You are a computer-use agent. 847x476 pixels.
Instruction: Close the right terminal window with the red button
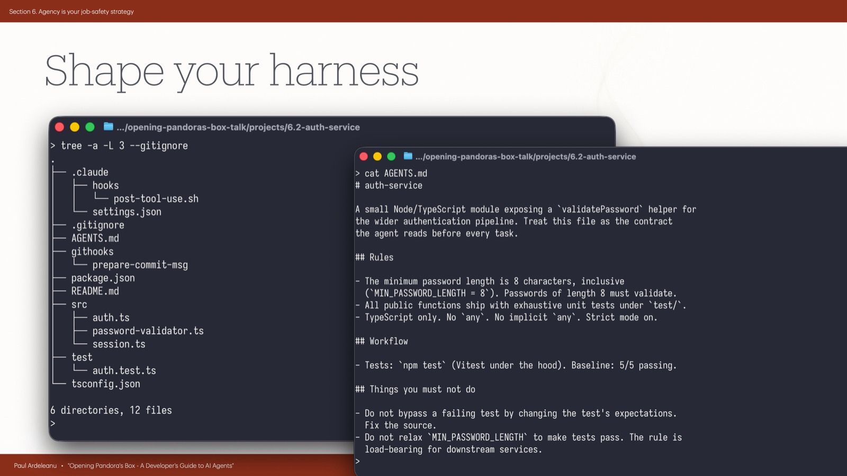(x=363, y=157)
